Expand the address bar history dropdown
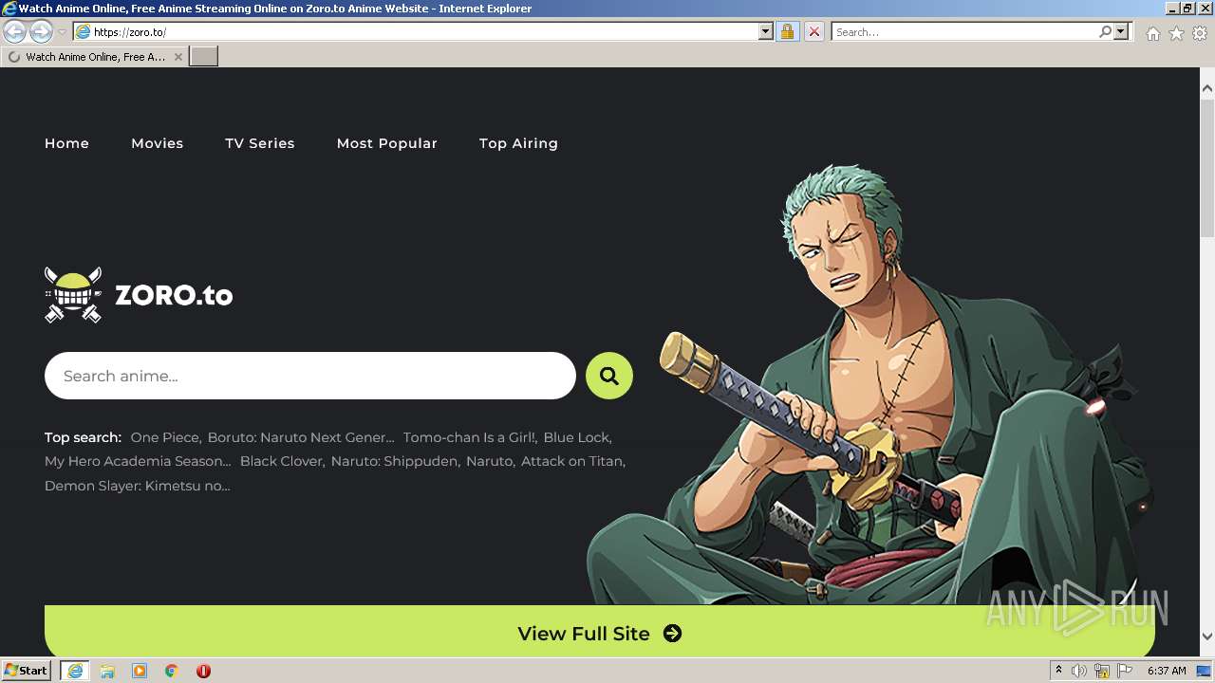This screenshot has width=1215, height=683. coord(766,32)
